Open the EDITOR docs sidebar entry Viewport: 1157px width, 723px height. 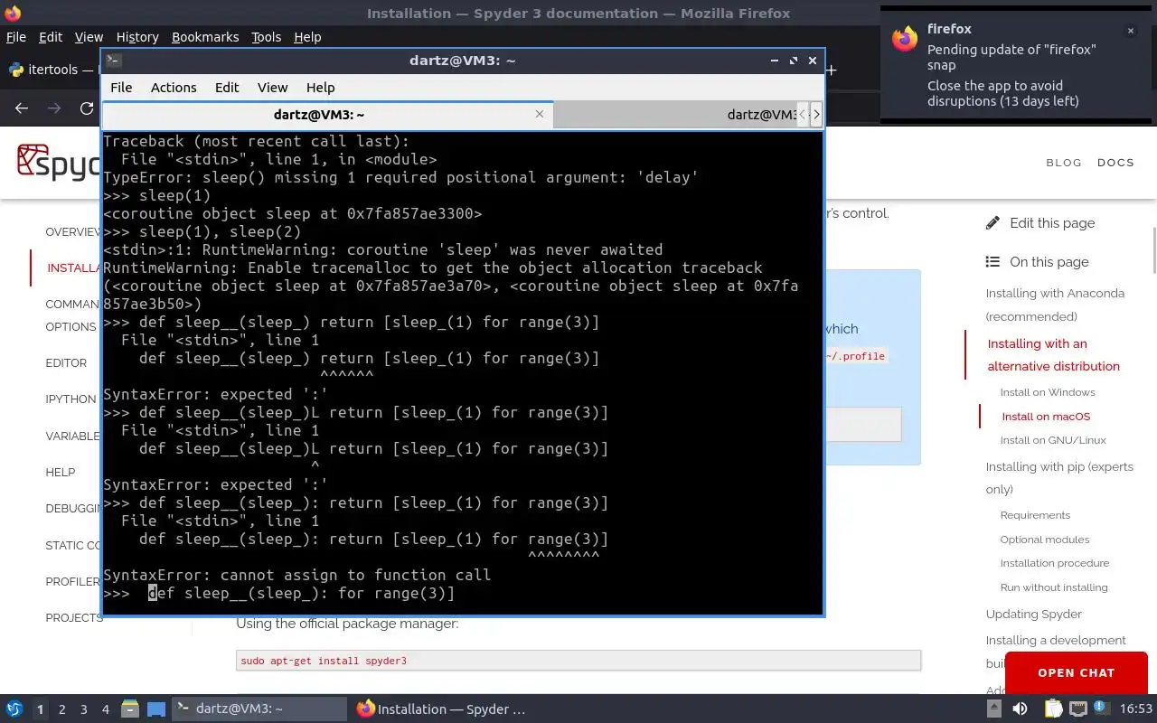66,362
